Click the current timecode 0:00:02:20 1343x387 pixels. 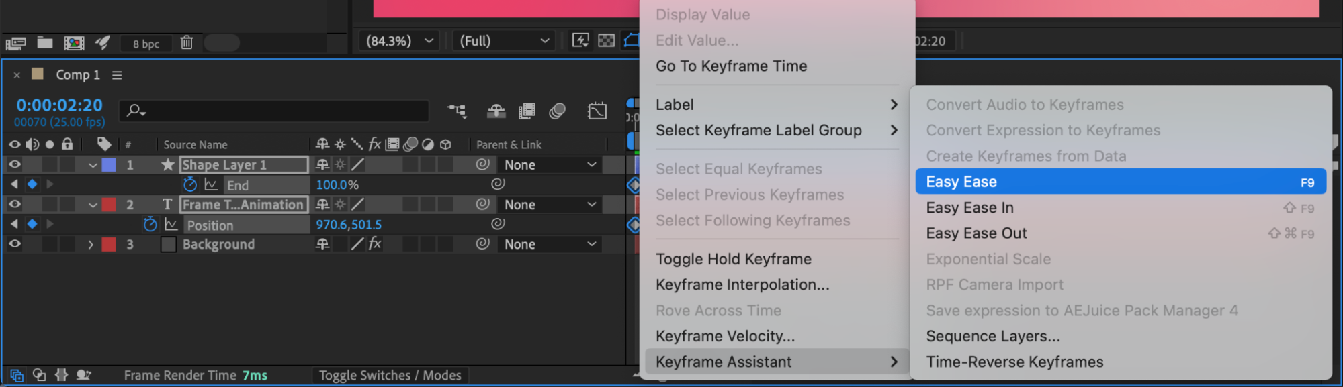click(60, 105)
